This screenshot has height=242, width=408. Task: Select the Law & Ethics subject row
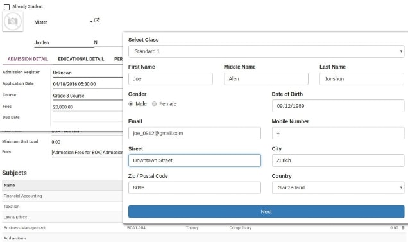coord(62,217)
